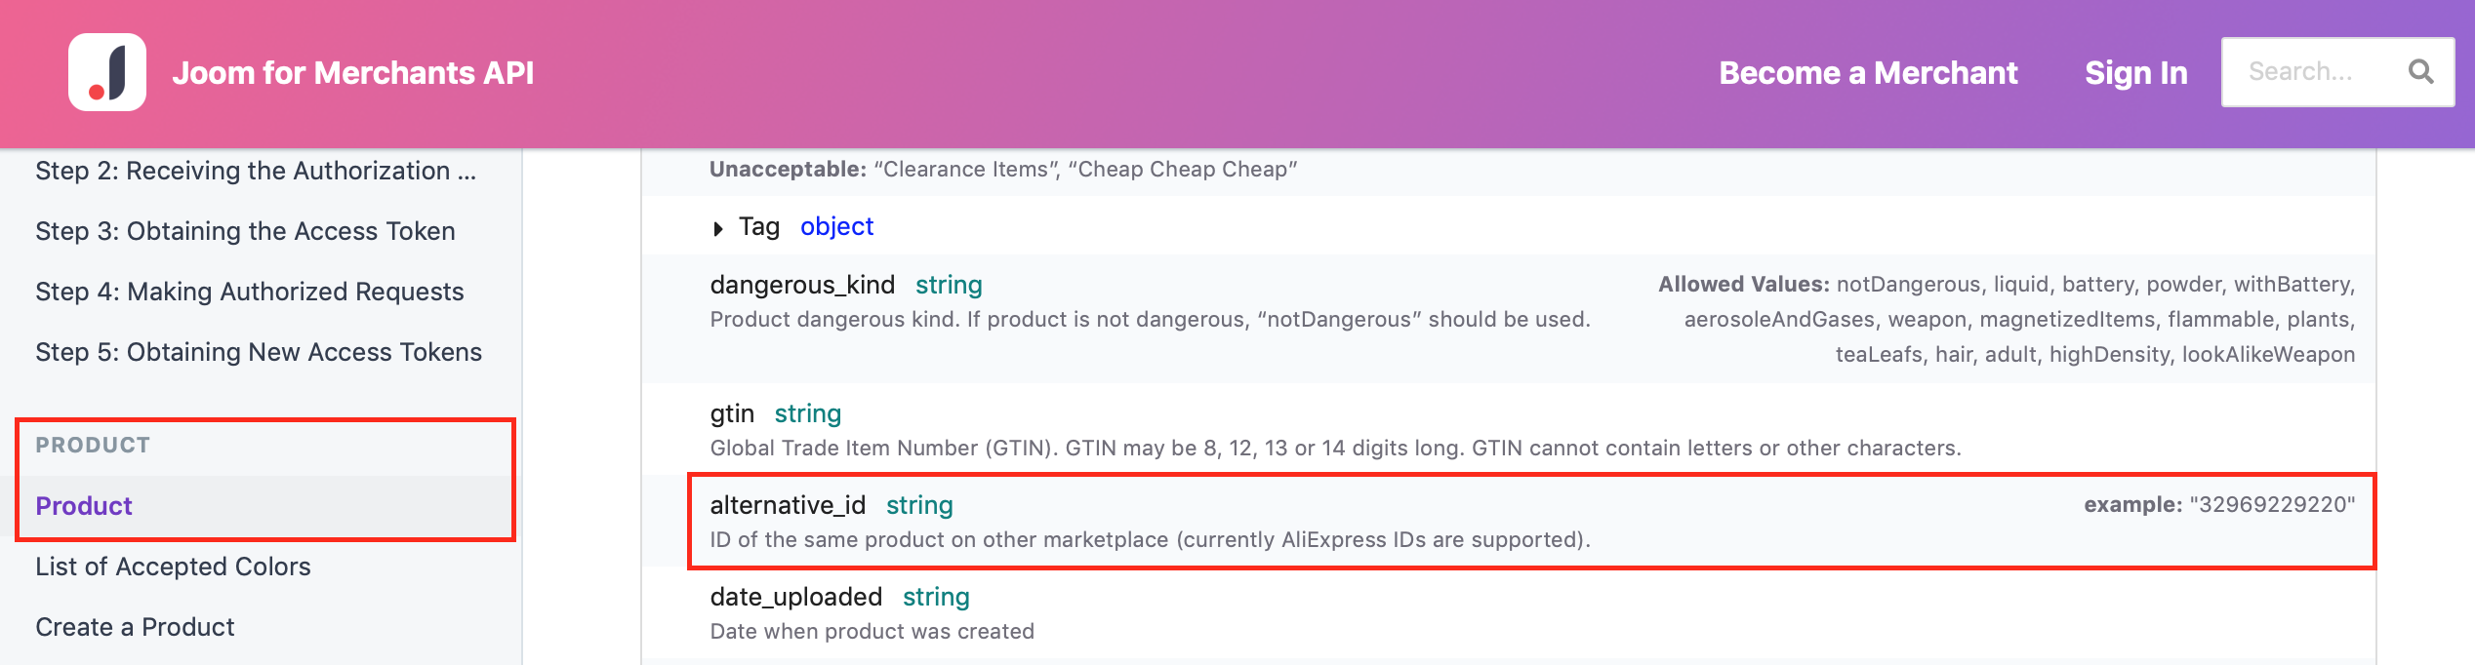Open Step 3: Obtaining the Access Token

[x=245, y=231]
